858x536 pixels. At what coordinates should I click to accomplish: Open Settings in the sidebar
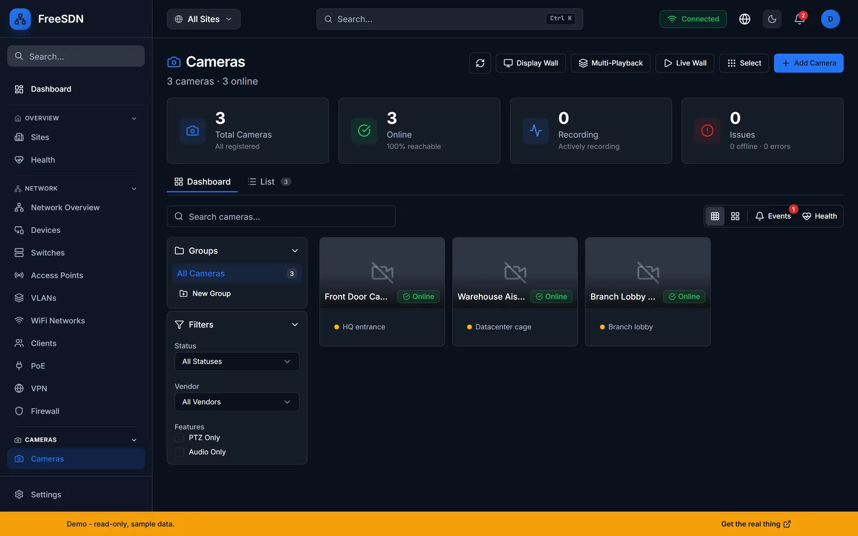coord(76,495)
